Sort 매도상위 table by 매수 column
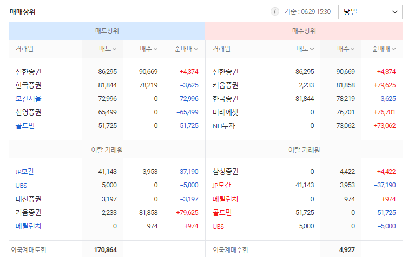The height and width of the screenshot is (257, 408). (x=149, y=49)
